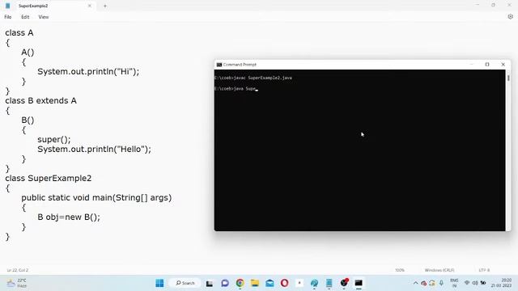Open the Mail app on taskbar
The height and width of the screenshot is (291, 518).
270,283
